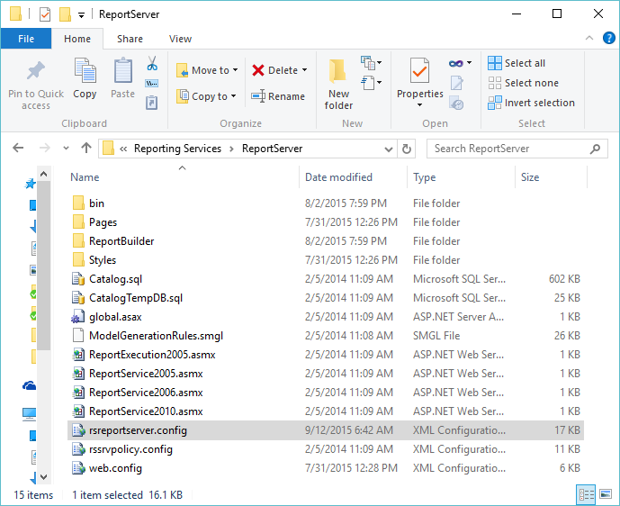Select rsreportserver.config file
Viewport: 620px width, 506px height.
pyautogui.click(x=326, y=430)
